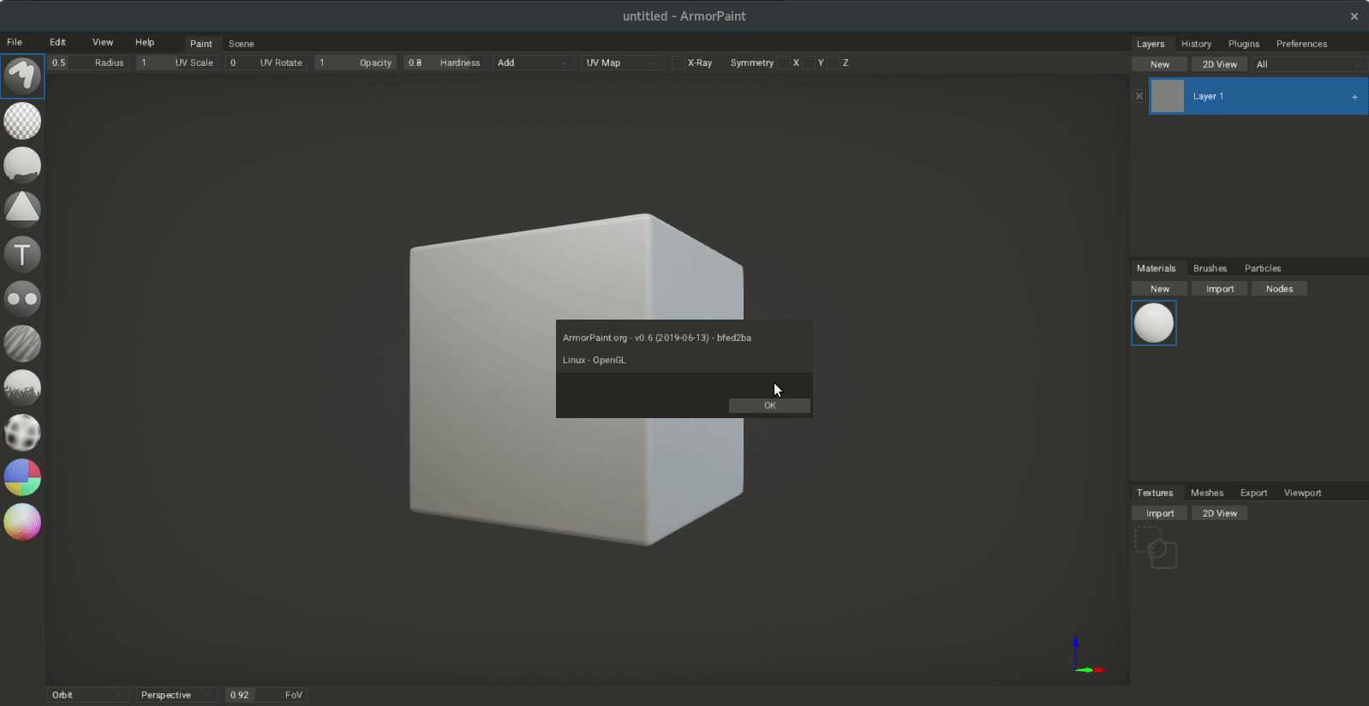The width and height of the screenshot is (1369, 706).
Task: Open the Edit menu
Action: (x=57, y=42)
